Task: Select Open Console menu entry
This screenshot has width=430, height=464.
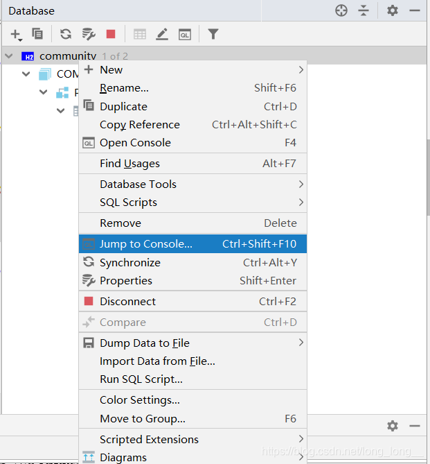Action: [192, 143]
